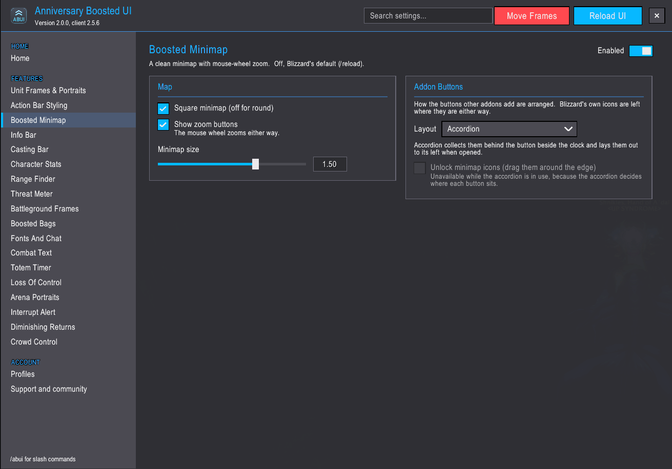This screenshot has width=672, height=469.
Task: Open Battleground Frames settings
Action: coord(68,209)
